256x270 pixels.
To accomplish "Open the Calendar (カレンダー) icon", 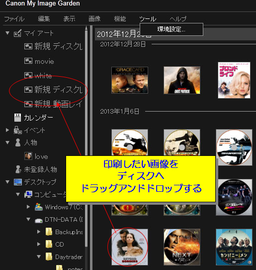I will click(x=17, y=118).
